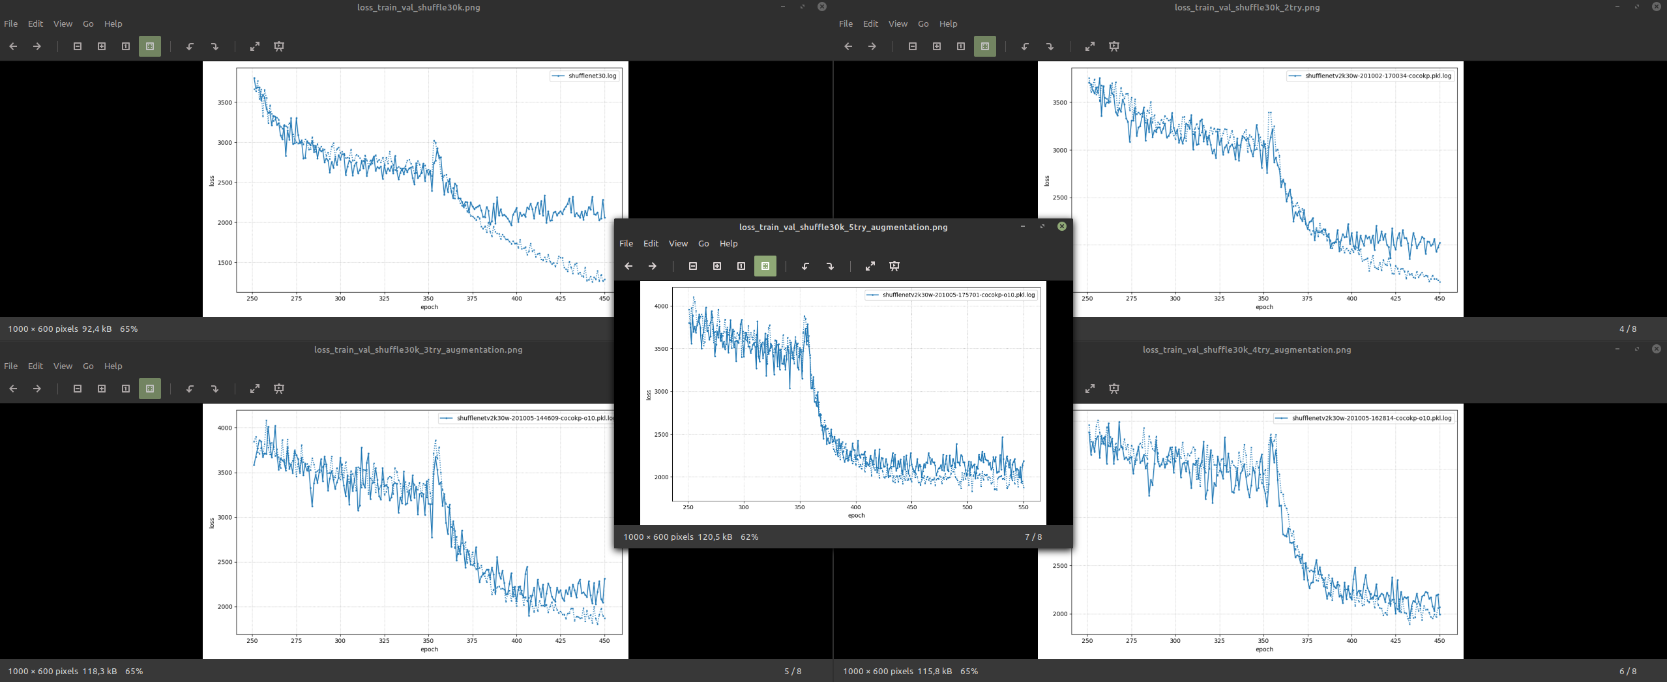This screenshot has width=1667, height=682.
Task: Toggle best fit in the 5try_augmentation window
Action: point(765,266)
